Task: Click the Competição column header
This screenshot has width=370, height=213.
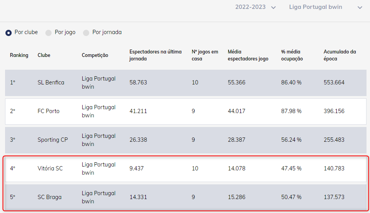Action: 95,55
